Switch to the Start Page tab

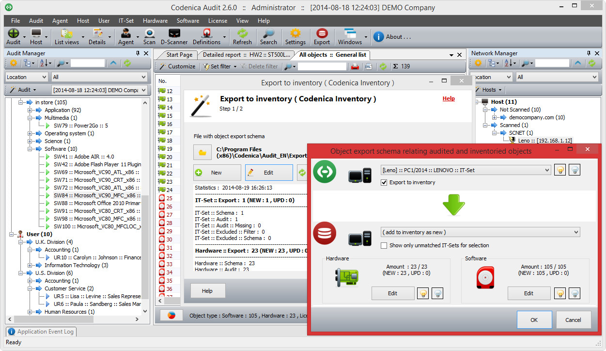coord(179,55)
